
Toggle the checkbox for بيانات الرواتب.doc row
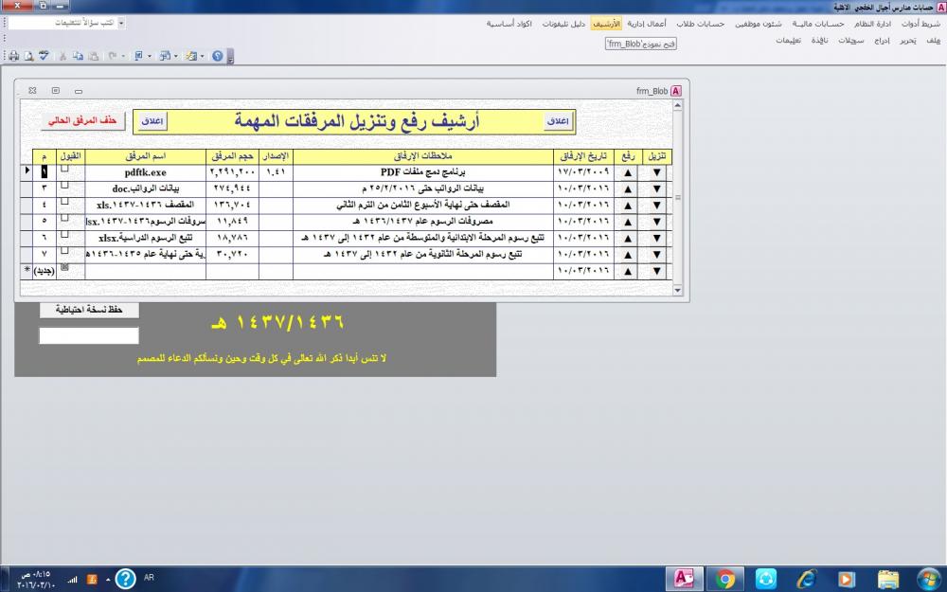pyautogui.click(x=64, y=186)
